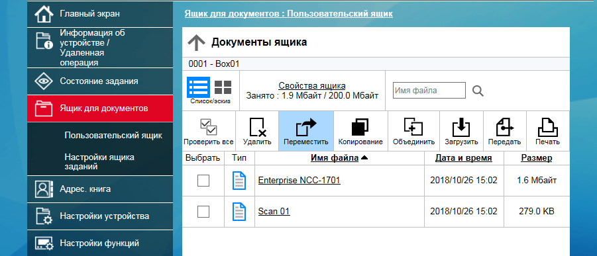Screen dimensions: 597x256
Task: Switch to thumbnail grid view
Action: point(223,87)
